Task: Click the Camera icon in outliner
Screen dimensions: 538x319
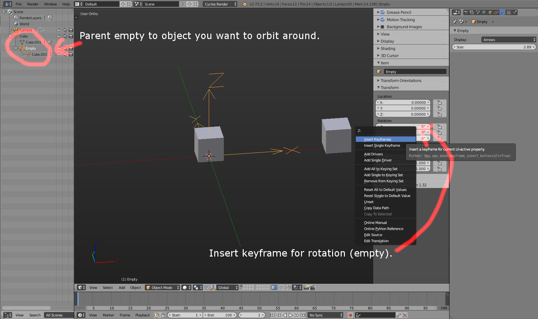Action: [x=16, y=30]
